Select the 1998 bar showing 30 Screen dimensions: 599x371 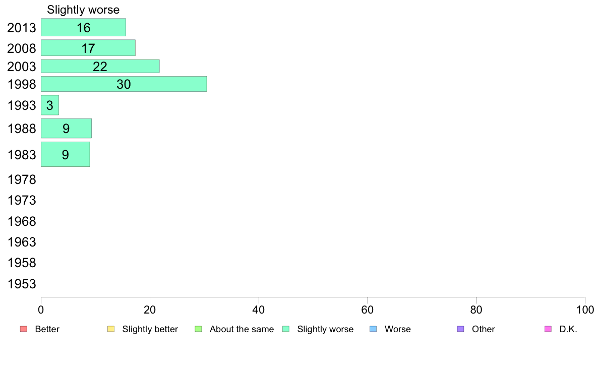click(x=124, y=84)
